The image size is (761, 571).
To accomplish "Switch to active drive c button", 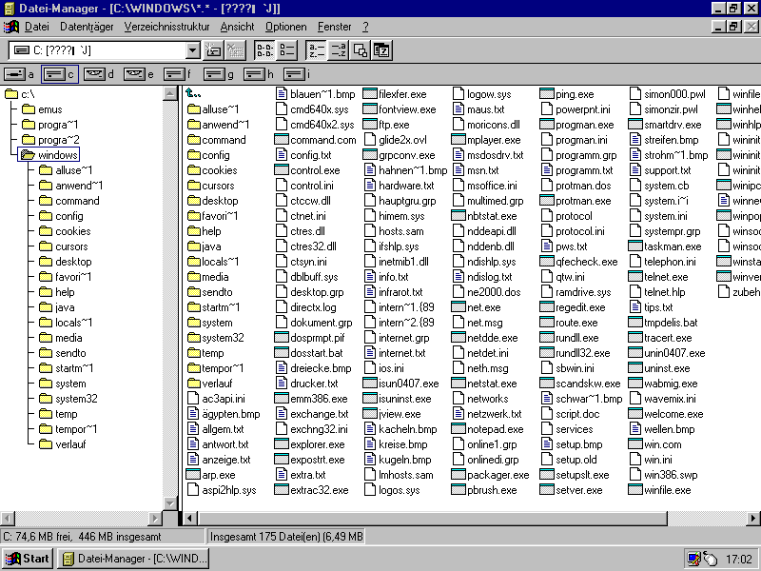I will (60, 74).
